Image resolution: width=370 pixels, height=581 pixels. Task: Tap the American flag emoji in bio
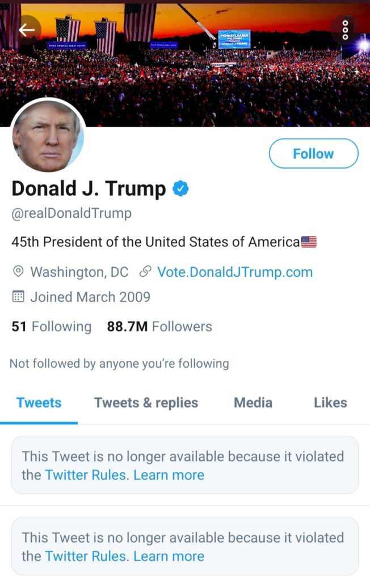click(x=309, y=242)
